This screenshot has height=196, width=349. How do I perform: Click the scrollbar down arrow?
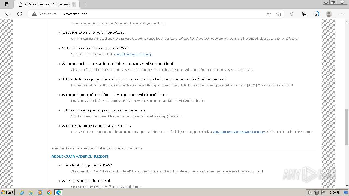pos(347,186)
